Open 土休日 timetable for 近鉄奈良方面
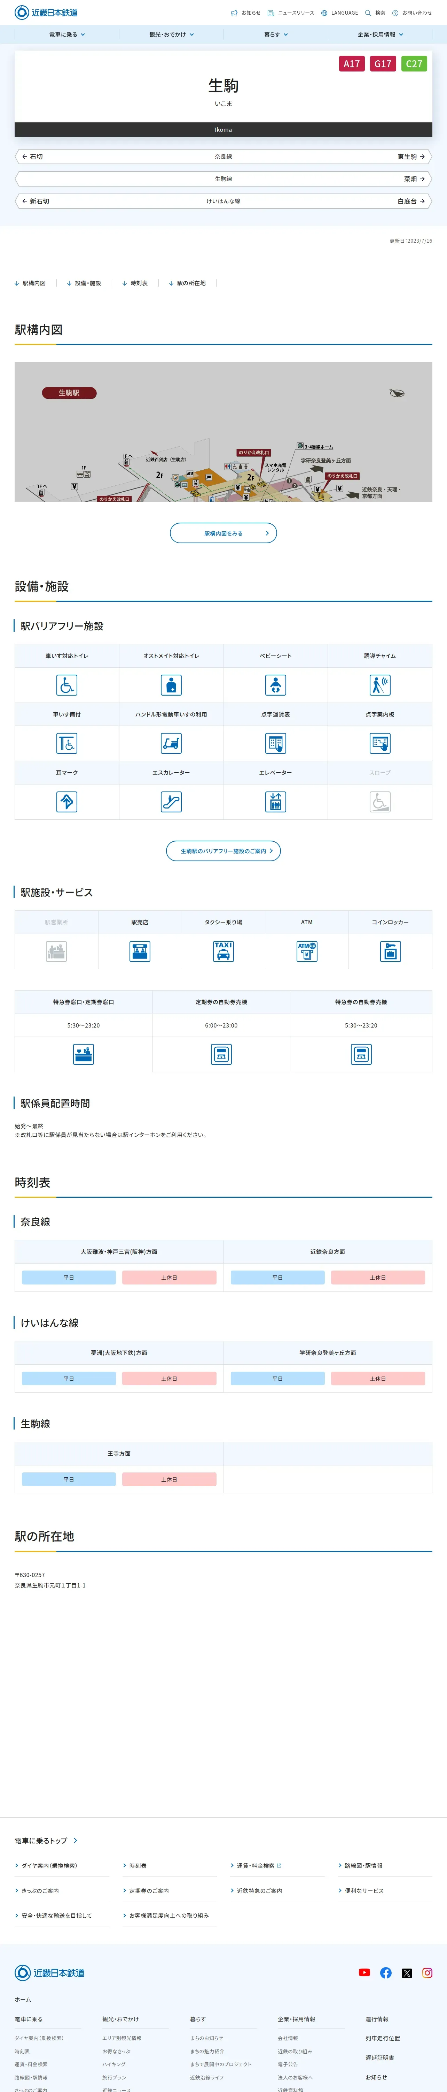 click(x=378, y=1278)
